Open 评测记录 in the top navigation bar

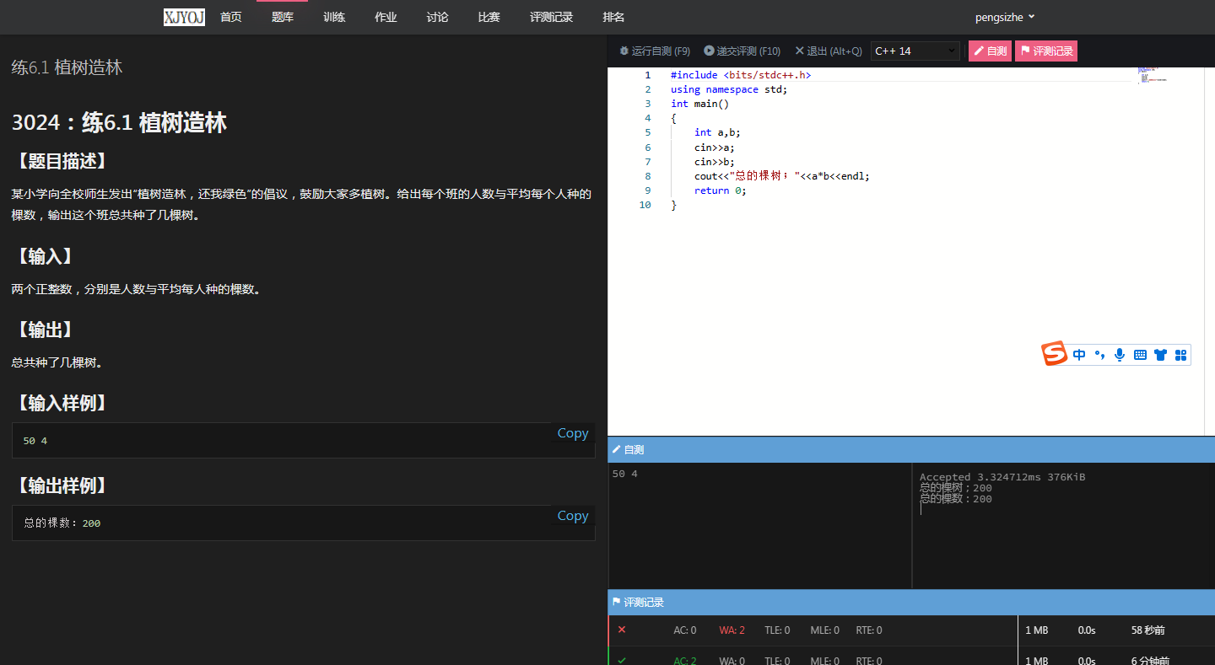pos(551,17)
